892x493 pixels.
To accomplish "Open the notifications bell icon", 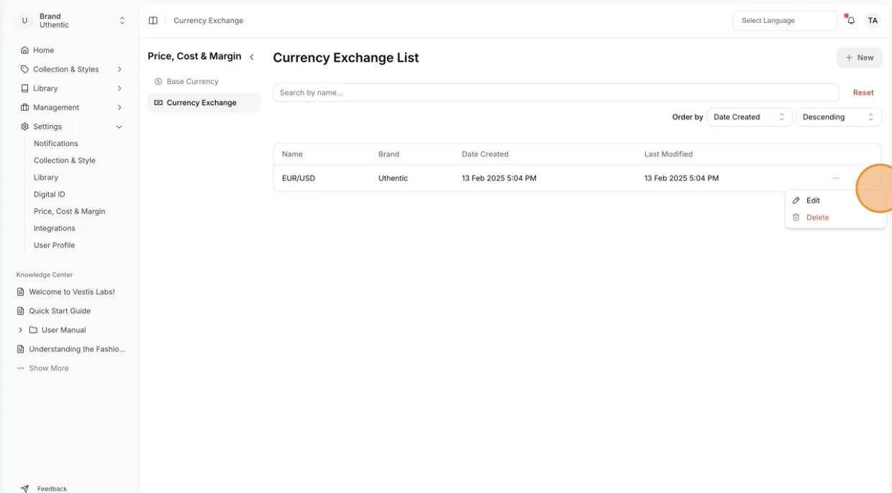I will tap(851, 21).
